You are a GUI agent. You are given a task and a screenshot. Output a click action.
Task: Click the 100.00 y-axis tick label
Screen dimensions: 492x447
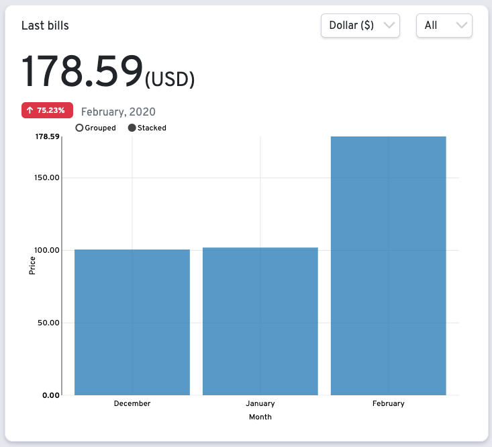pyautogui.click(x=47, y=250)
